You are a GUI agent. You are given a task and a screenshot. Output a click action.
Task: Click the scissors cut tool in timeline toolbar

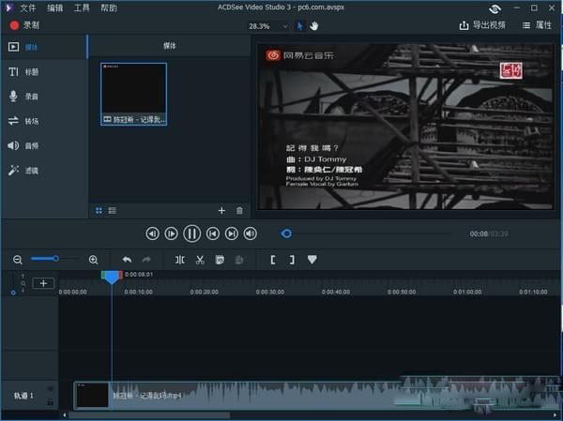[x=200, y=260]
